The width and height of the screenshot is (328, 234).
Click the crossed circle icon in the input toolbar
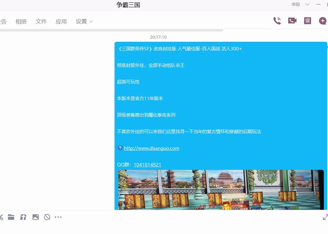[x=47, y=217]
